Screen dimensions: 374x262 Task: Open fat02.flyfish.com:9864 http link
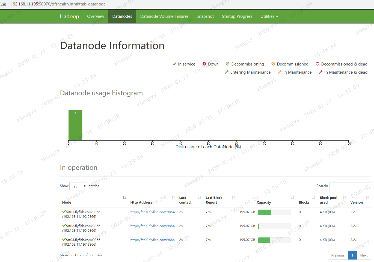click(x=153, y=226)
